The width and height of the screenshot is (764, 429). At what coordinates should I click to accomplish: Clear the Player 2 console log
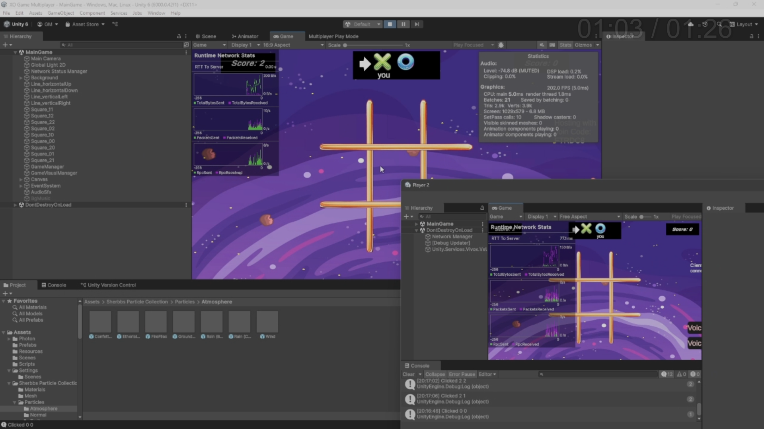pyautogui.click(x=408, y=374)
